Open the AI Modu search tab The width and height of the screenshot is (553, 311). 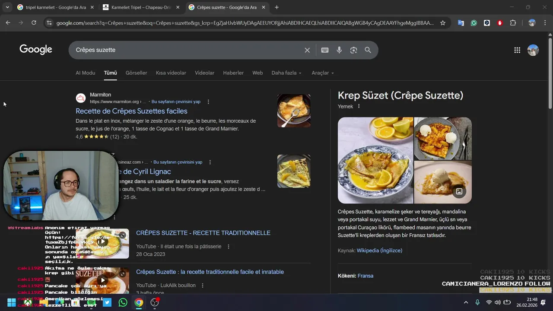click(x=86, y=73)
